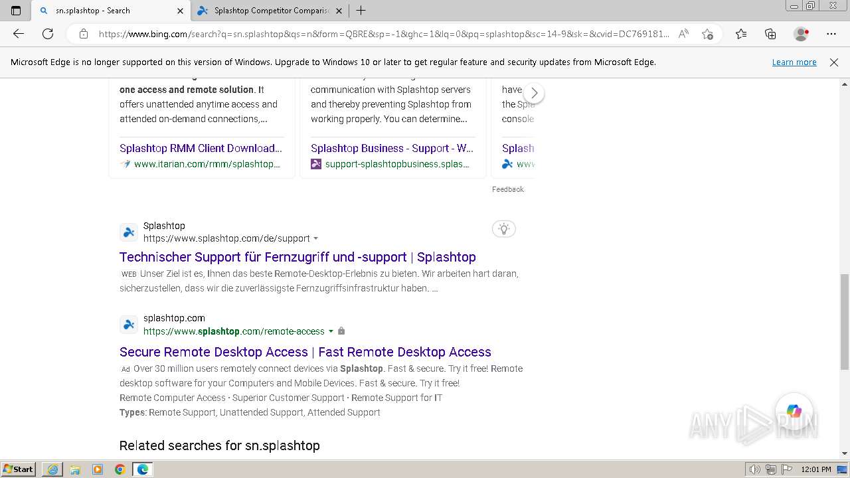
Task: Open File Explorer from taskbar
Action: coord(75,469)
